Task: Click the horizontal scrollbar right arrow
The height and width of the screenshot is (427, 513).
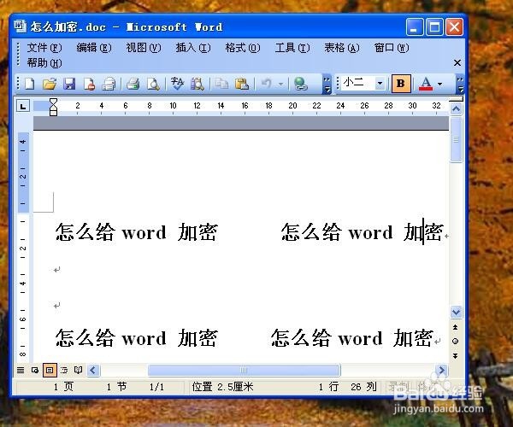Action: (442, 371)
